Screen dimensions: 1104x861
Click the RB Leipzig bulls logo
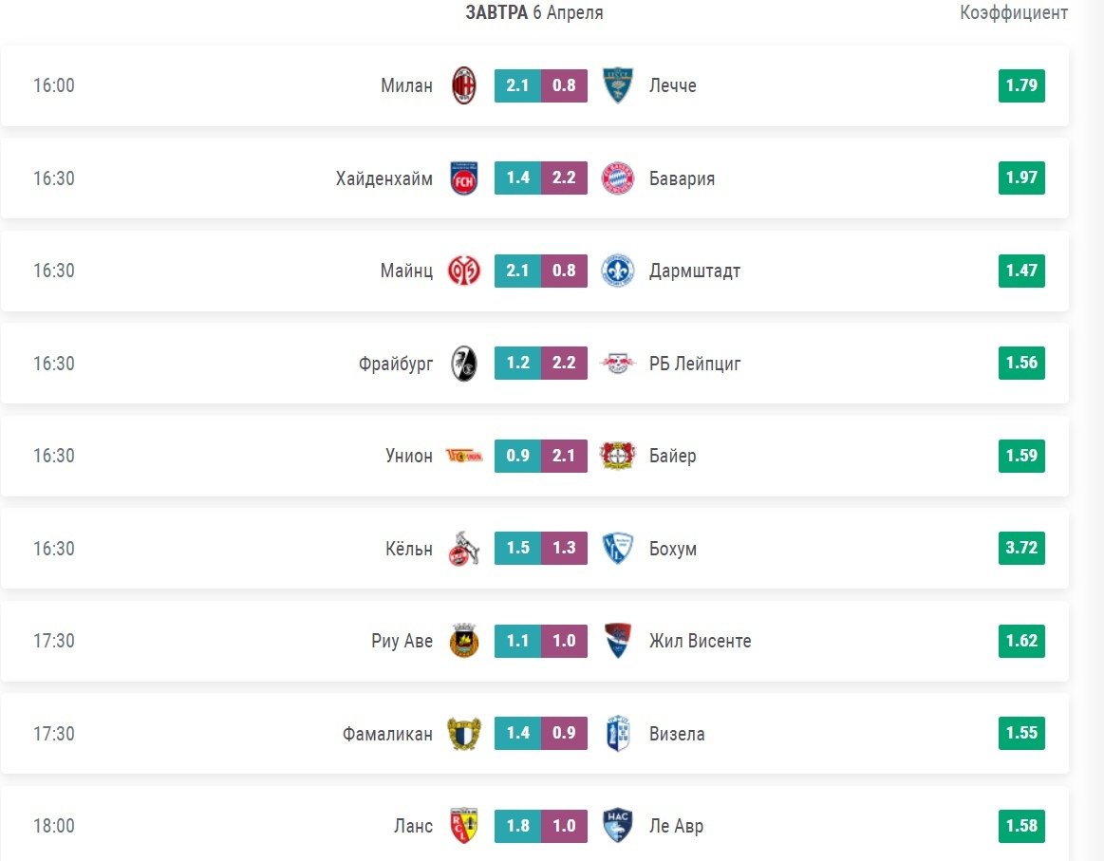617,364
